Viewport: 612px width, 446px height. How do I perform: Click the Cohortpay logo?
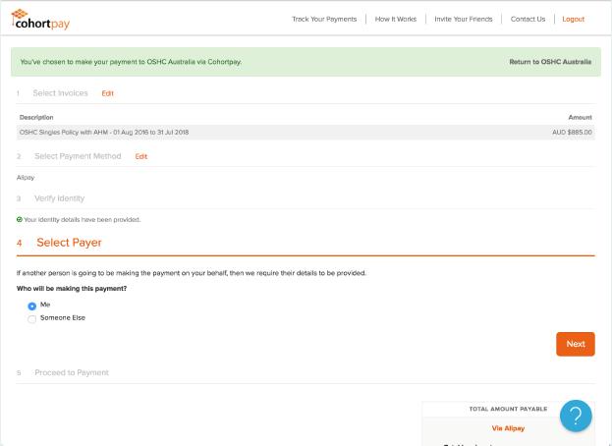[x=40, y=20]
